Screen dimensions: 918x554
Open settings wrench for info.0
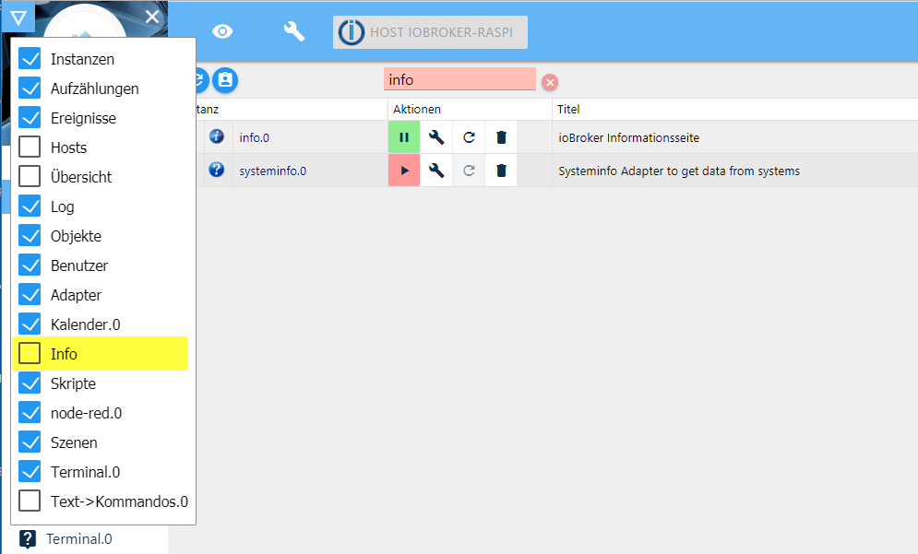pos(436,137)
